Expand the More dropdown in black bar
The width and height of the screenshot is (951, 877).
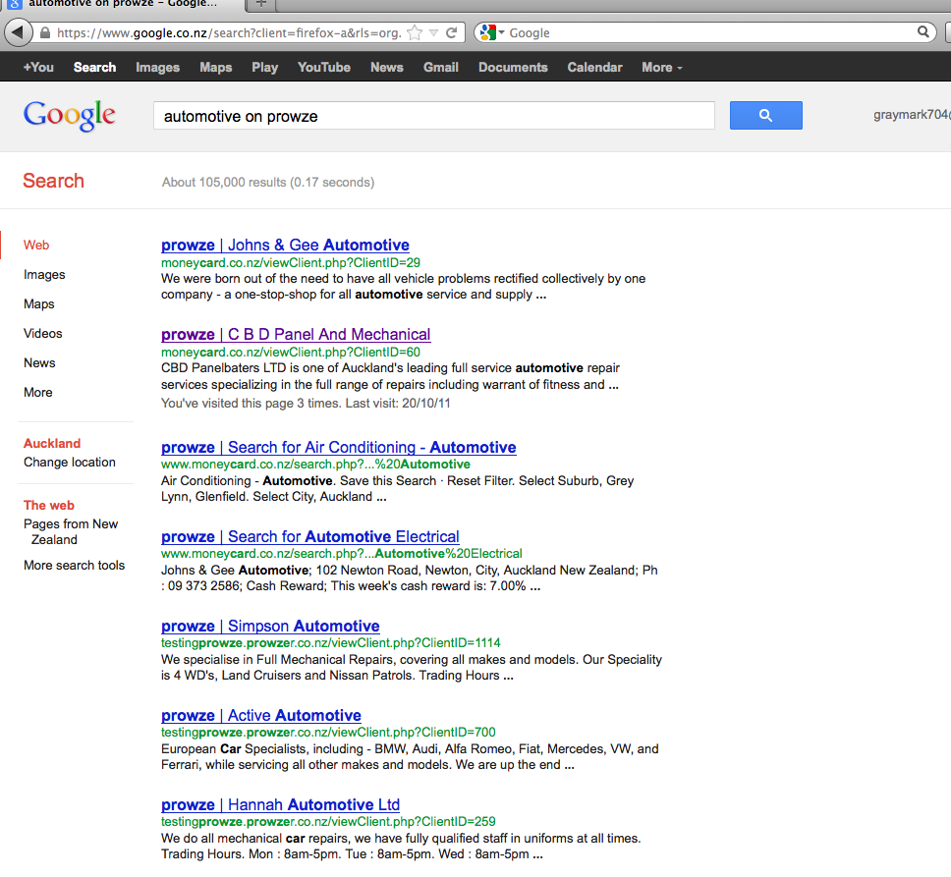click(x=662, y=68)
